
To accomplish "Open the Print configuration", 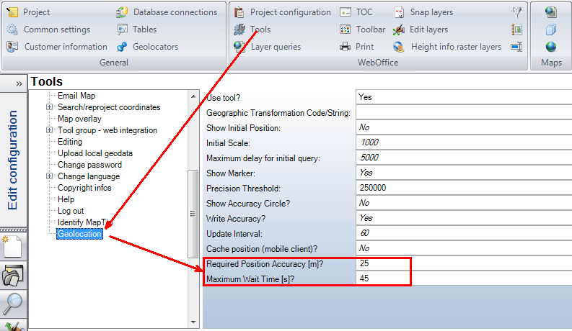I will click(x=356, y=47).
